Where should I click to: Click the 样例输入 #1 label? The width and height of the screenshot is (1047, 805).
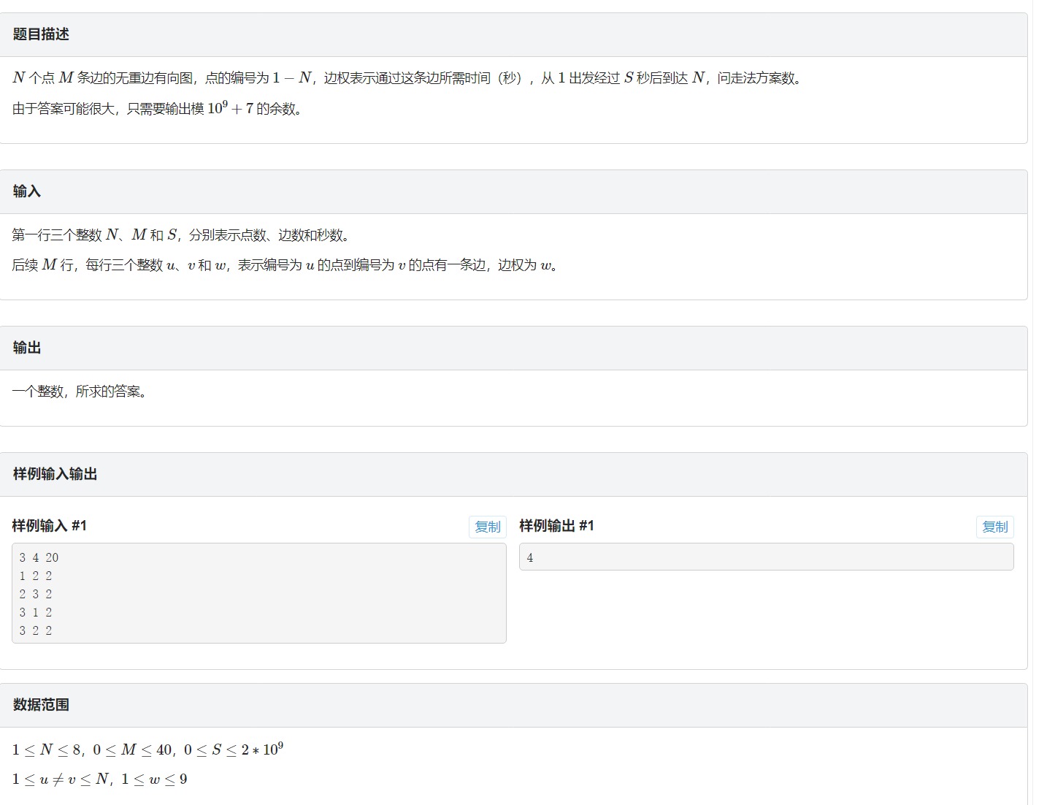(50, 526)
